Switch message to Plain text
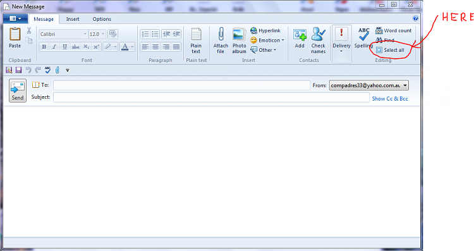This screenshot has width=474, height=251. [196, 40]
